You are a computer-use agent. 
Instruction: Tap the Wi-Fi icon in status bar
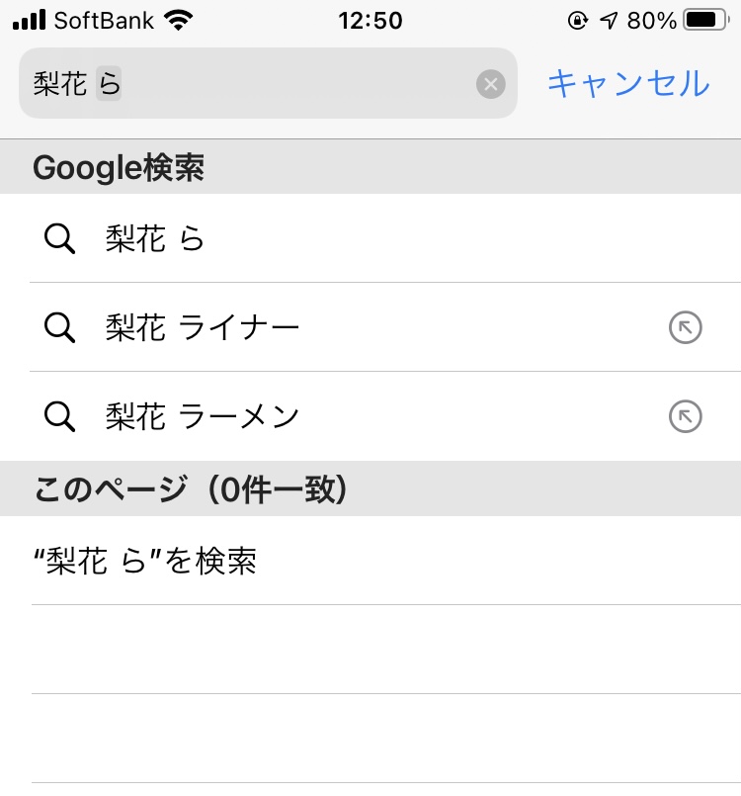click(179, 20)
